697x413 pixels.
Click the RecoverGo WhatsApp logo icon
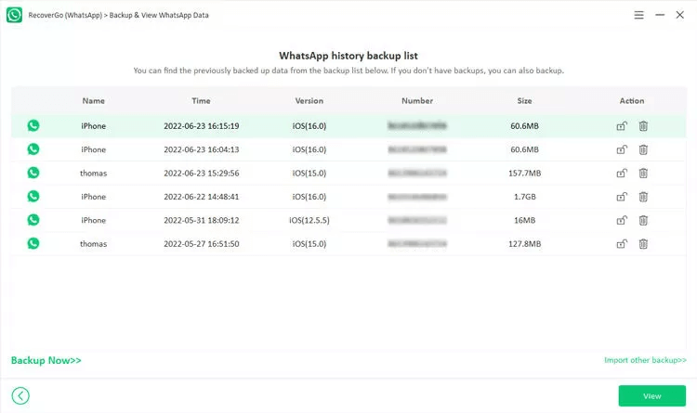[x=14, y=15]
